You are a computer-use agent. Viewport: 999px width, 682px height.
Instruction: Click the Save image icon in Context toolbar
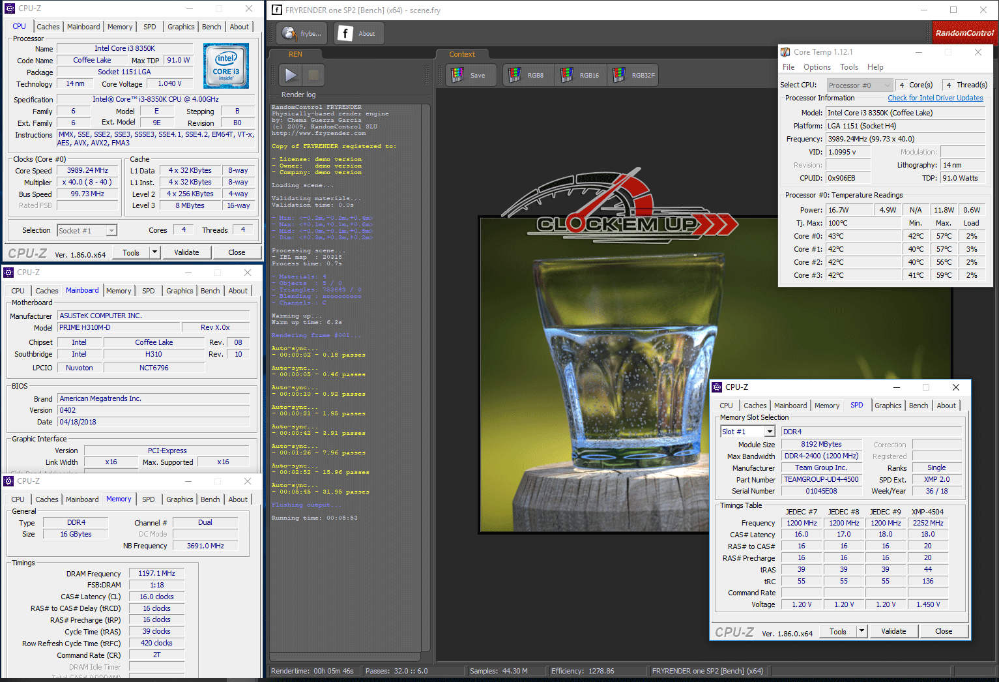pos(470,75)
